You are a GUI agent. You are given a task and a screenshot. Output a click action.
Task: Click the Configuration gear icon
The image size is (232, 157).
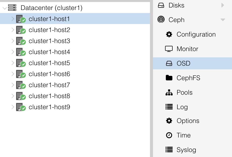tap(169, 34)
